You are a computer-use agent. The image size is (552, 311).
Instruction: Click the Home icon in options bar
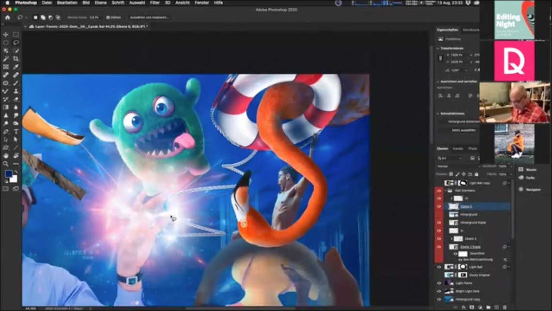(x=7, y=17)
